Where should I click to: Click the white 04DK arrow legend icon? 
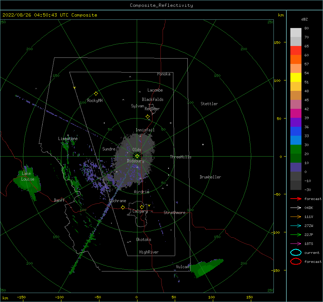[296, 208]
